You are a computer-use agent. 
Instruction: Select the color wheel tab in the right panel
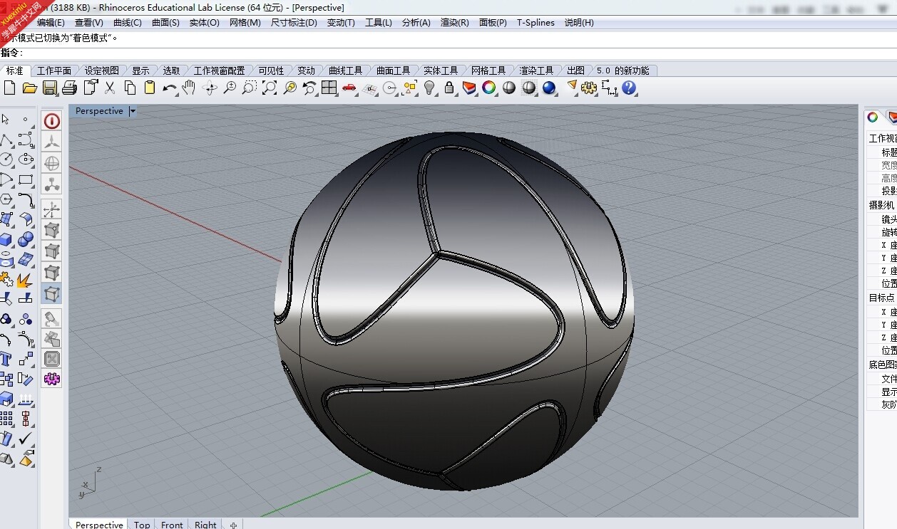[872, 117]
